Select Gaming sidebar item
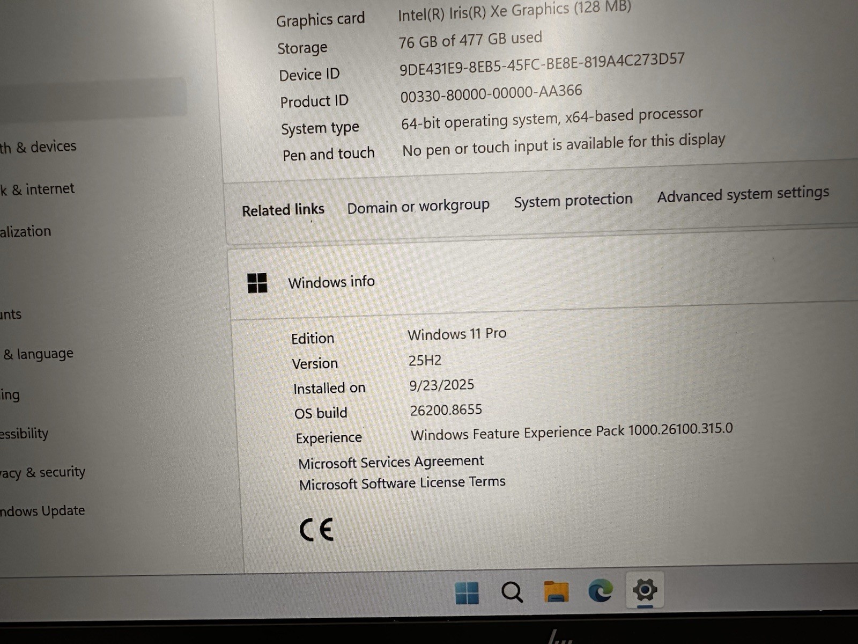 10,396
